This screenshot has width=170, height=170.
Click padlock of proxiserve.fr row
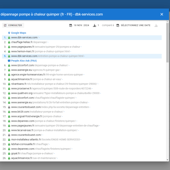(x=9, y=89)
